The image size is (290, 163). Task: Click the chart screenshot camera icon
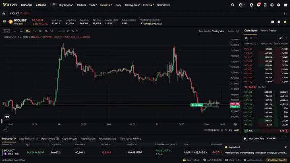(x=72, y=31)
